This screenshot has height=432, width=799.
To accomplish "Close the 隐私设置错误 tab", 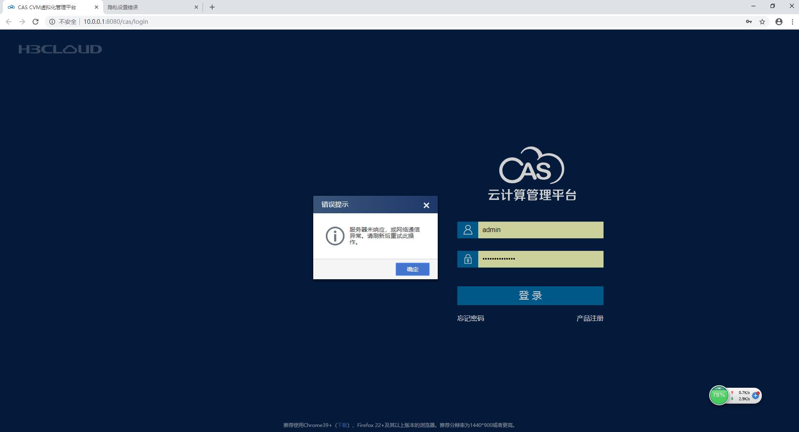I will pos(196,7).
